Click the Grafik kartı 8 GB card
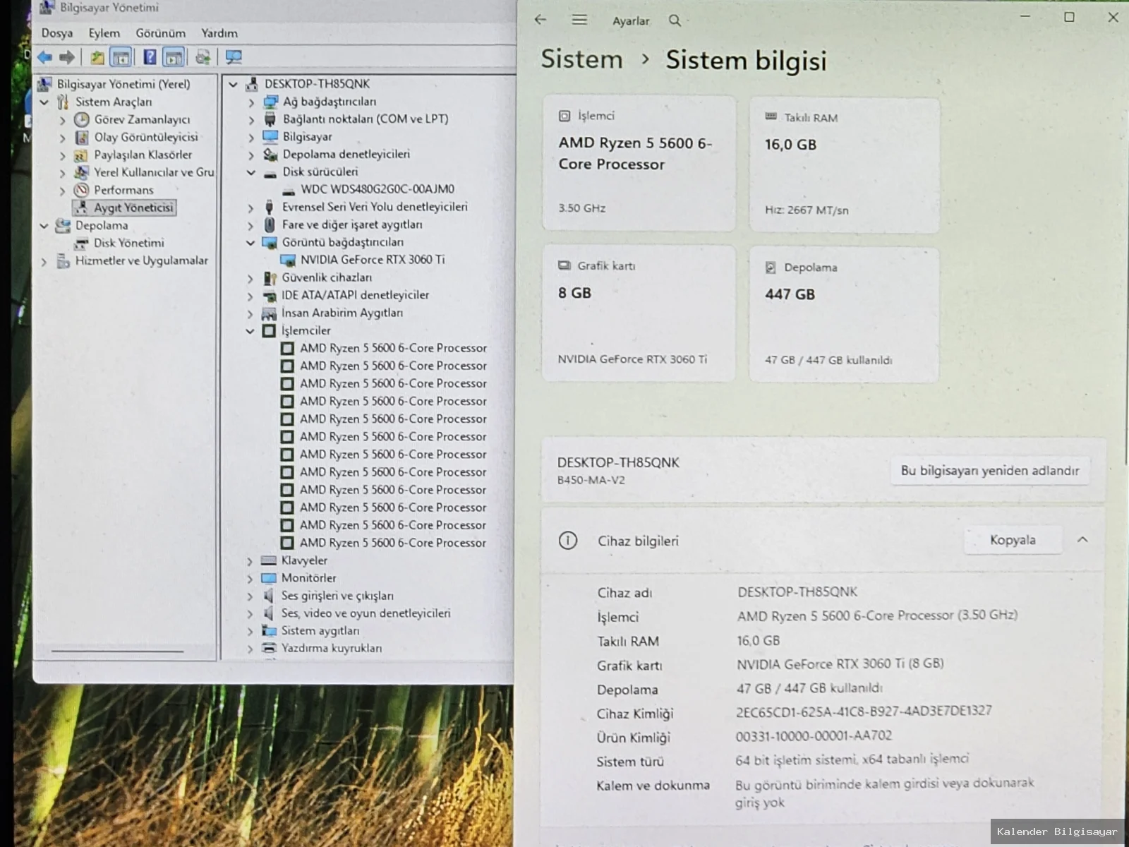 pyautogui.click(x=639, y=313)
